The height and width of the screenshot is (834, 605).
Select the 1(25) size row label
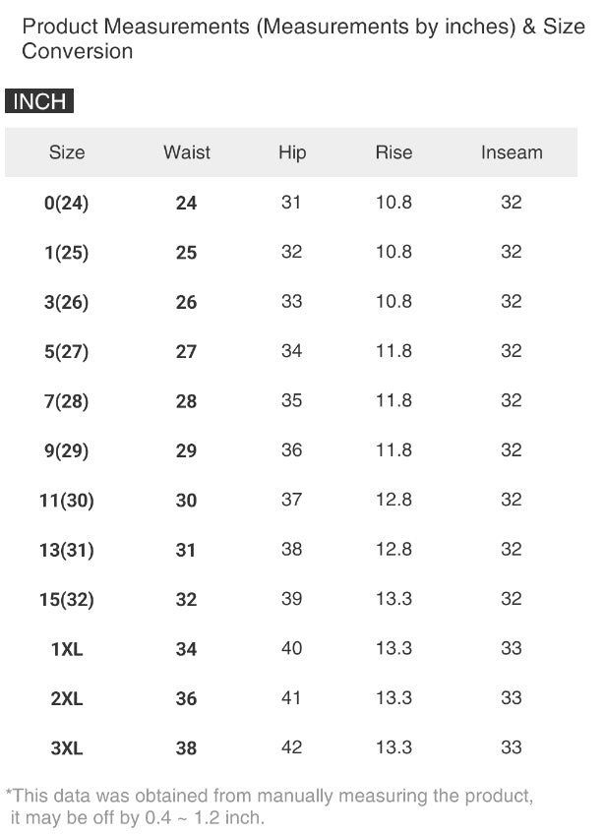pyautogui.click(x=67, y=253)
